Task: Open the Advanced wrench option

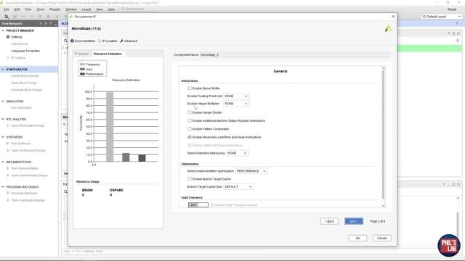Action: coord(129,41)
